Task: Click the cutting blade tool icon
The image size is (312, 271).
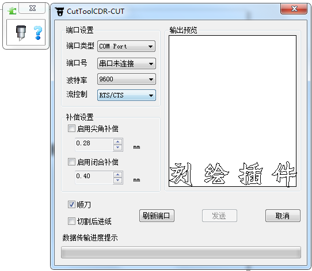Action: point(21,33)
